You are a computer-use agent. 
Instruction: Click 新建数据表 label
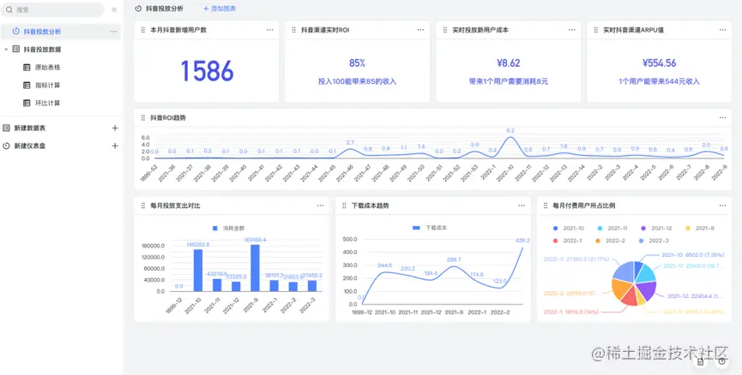[x=30, y=128]
